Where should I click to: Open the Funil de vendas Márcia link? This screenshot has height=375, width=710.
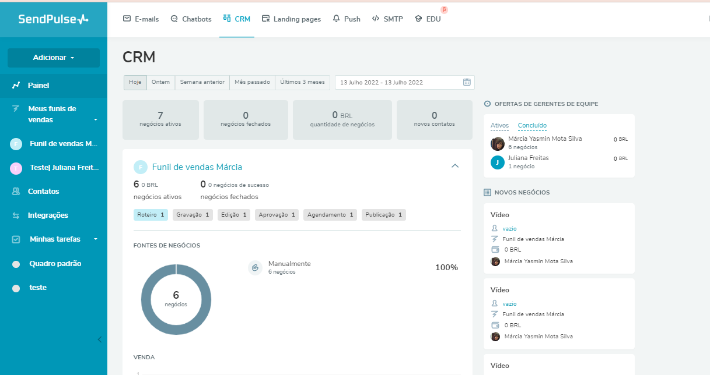[x=197, y=167]
